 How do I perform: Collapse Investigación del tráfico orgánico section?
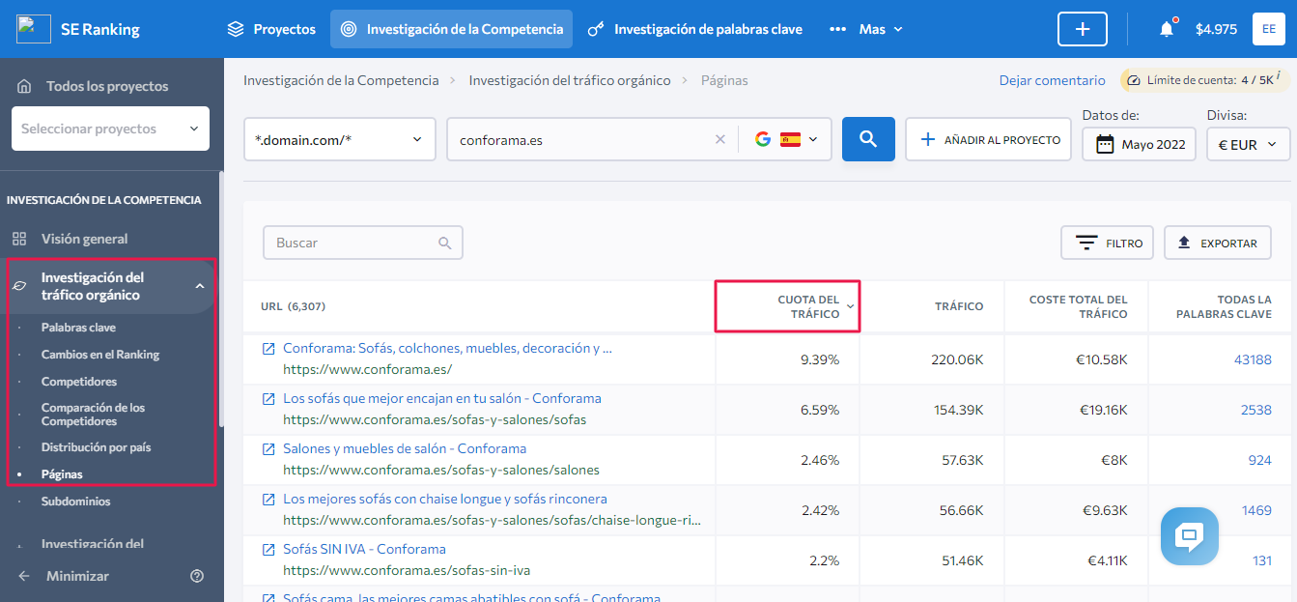coord(200,286)
